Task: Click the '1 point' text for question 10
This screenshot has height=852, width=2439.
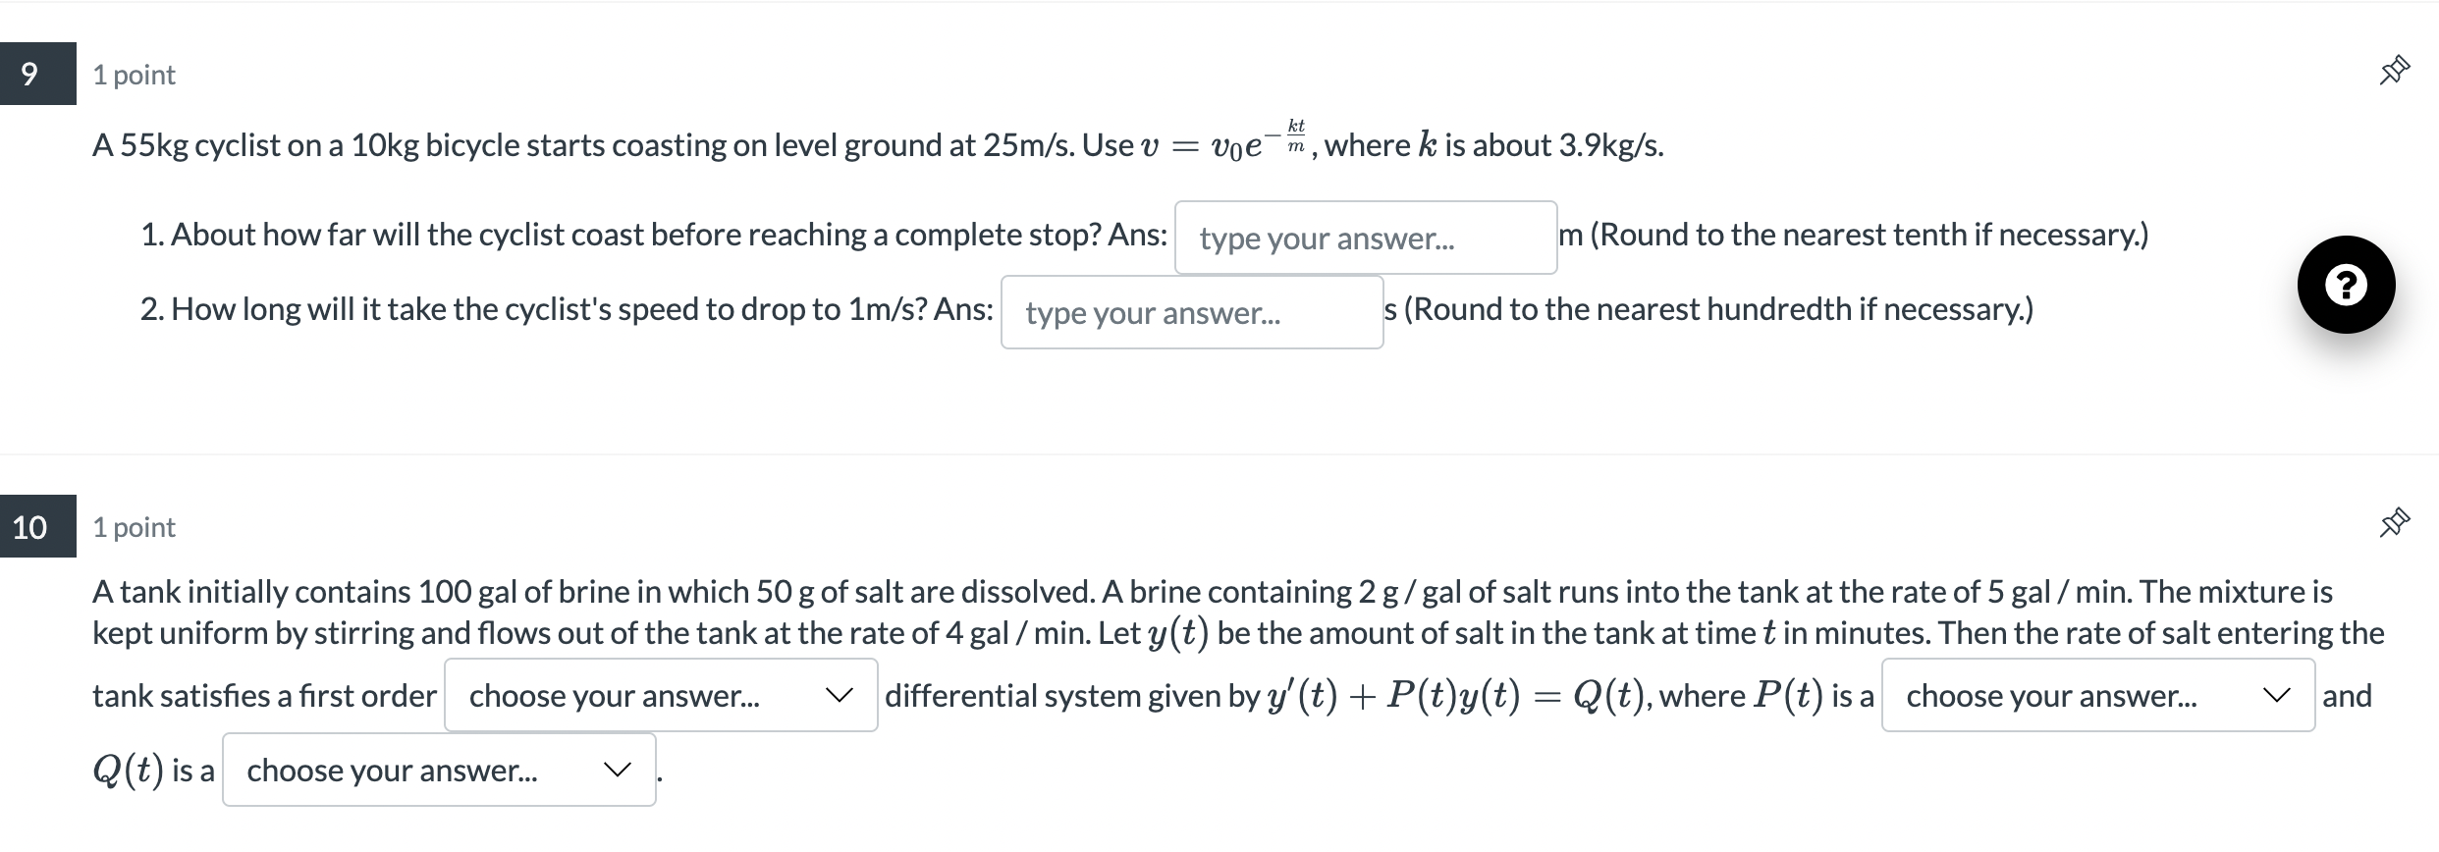Action: [x=134, y=526]
